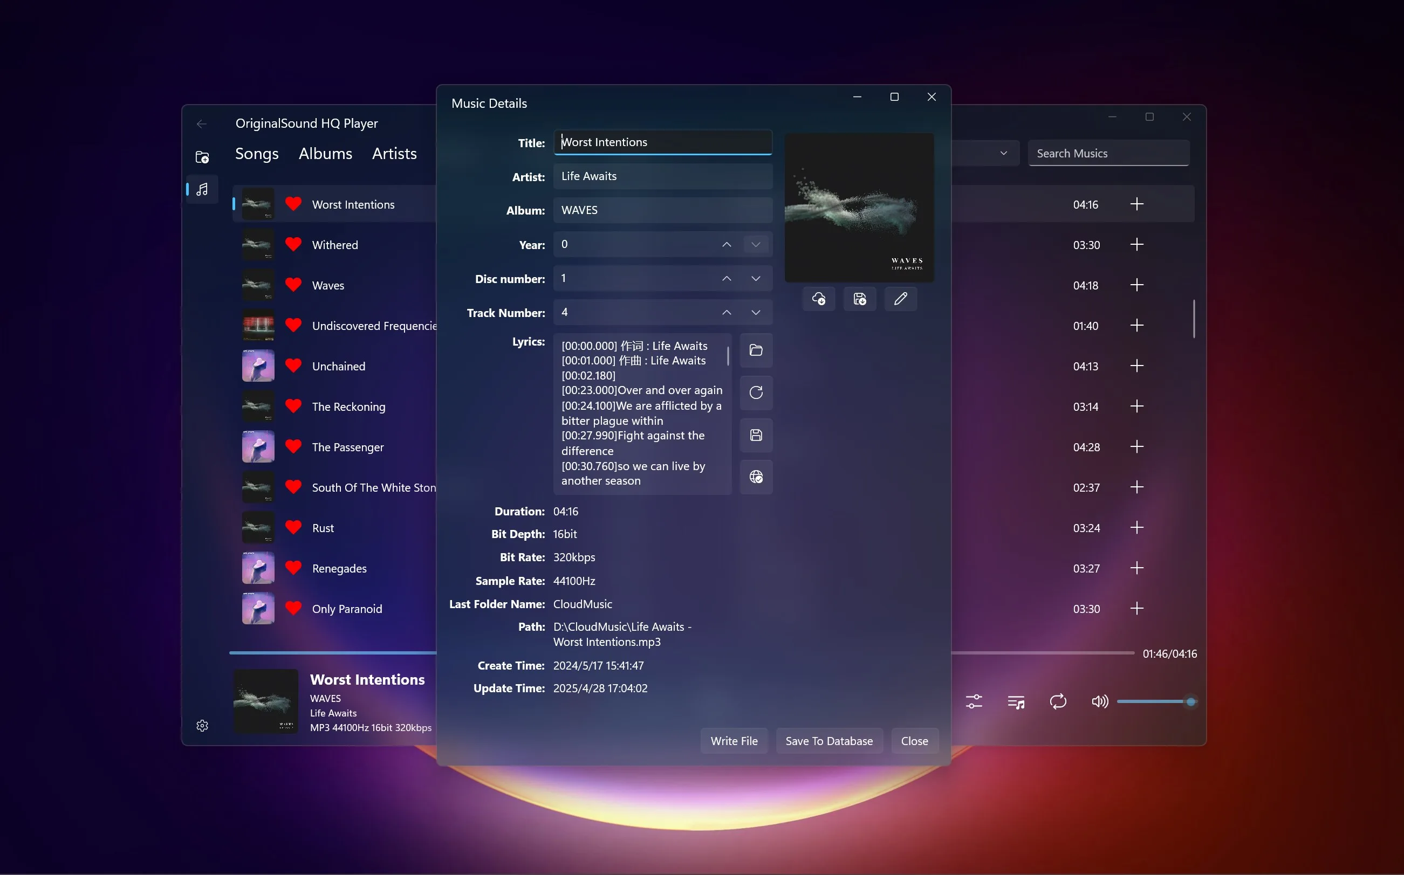Toggle favorite heart on The Passenger
This screenshot has width=1404, height=875.
[293, 447]
